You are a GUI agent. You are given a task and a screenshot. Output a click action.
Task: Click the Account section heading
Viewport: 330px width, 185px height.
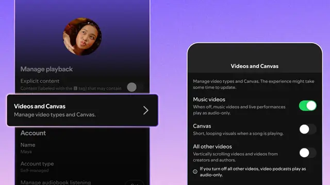click(33, 133)
